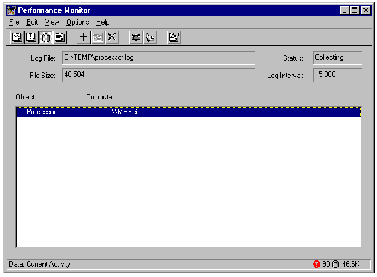Image resolution: width=377 pixels, height=277 pixels.
Task: Click the Performance Monitor title bar icon
Action: [x=10, y=10]
